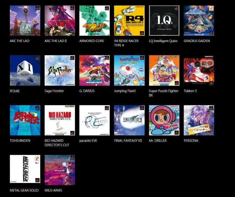The height and width of the screenshot is (197, 235).
Task: Select the ARMORED CORE title text
Action: pyautogui.click(x=92, y=41)
